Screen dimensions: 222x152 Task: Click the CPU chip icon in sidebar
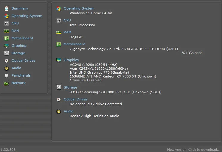(x=7, y=23)
